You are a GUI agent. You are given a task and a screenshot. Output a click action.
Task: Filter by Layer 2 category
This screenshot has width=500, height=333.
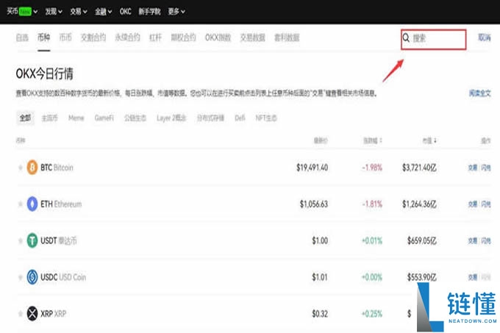click(171, 118)
